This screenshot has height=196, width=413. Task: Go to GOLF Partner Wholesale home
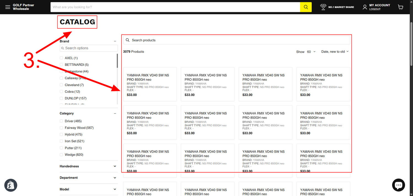(x=23, y=7)
